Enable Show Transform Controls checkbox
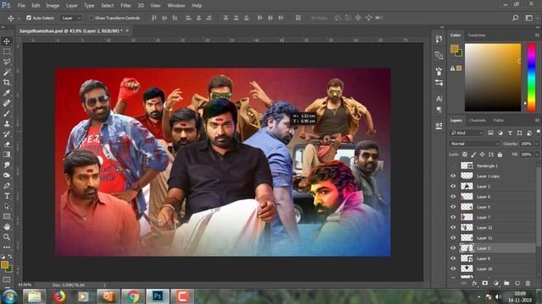The height and width of the screenshot is (304, 542). (x=91, y=18)
